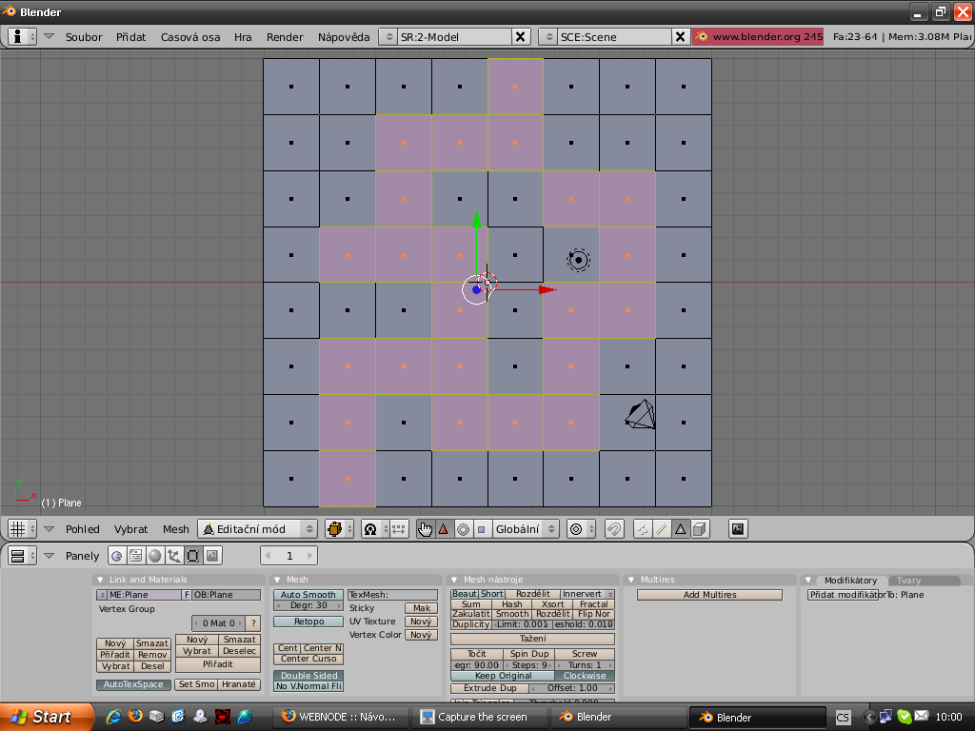Image resolution: width=975 pixels, height=731 pixels.
Task: Open the Editační mód mode dropdown
Action: (257, 529)
